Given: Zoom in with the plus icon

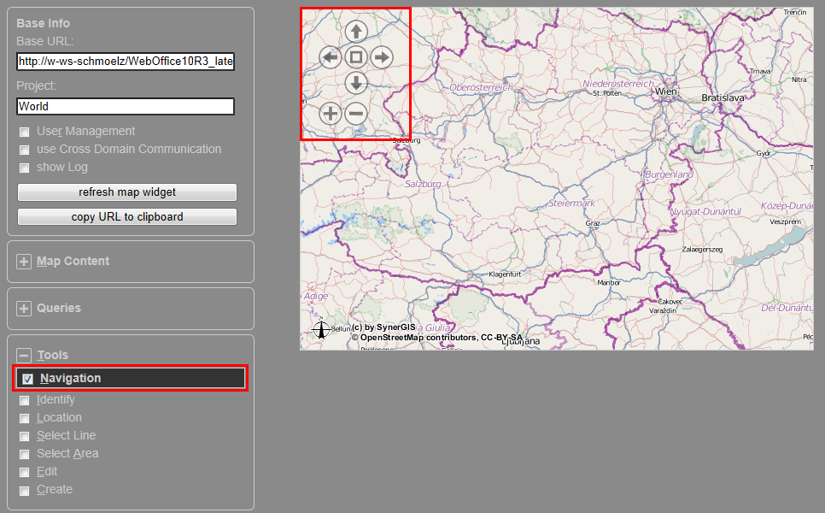Looking at the screenshot, I should click(x=330, y=112).
